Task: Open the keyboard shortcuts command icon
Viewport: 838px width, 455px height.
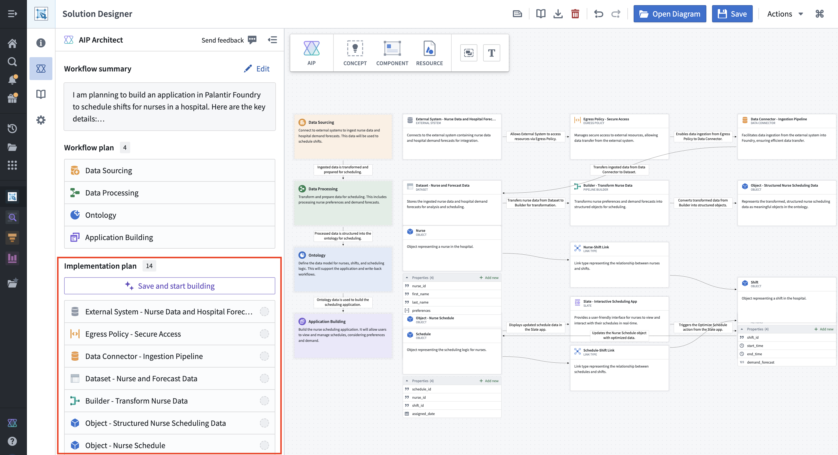Action: pyautogui.click(x=819, y=14)
